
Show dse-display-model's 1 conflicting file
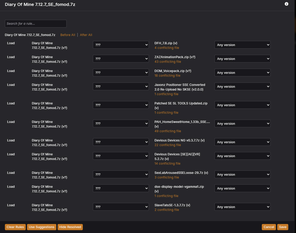click(x=166, y=196)
